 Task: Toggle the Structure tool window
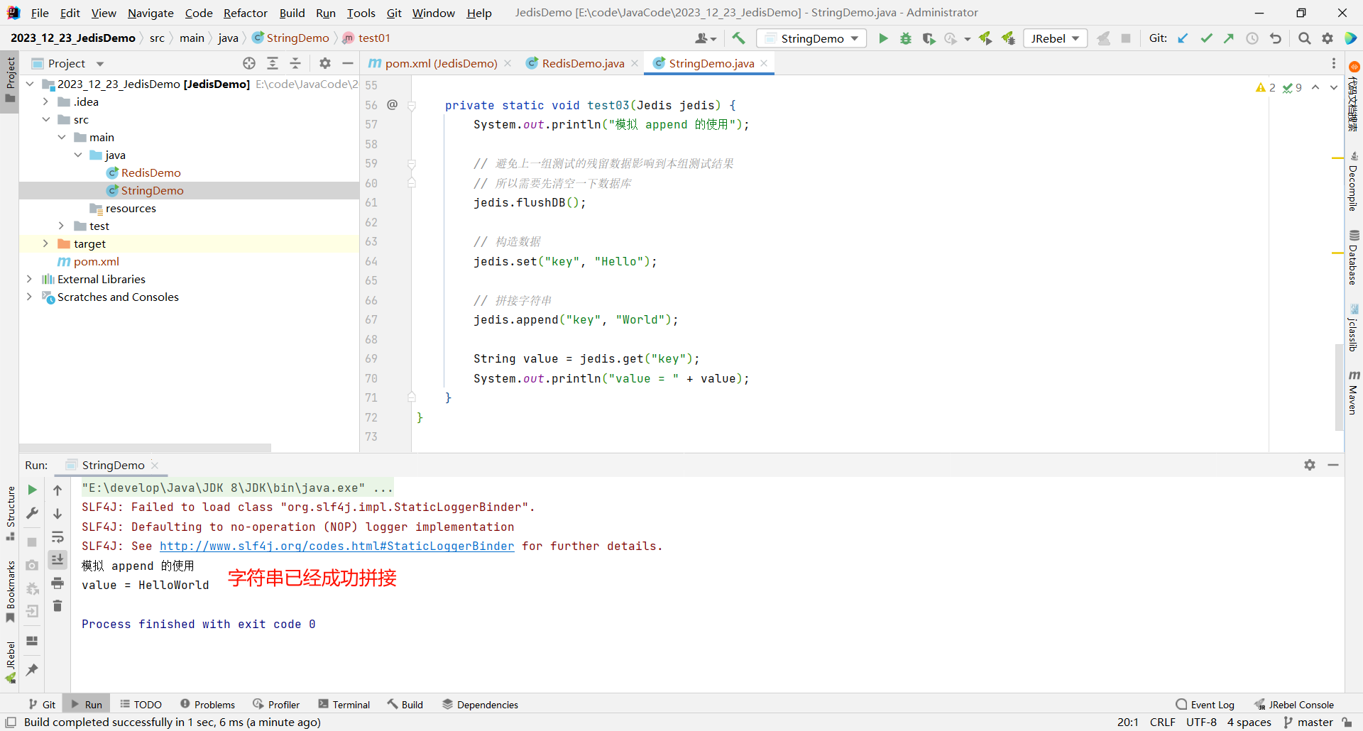[x=10, y=513]
